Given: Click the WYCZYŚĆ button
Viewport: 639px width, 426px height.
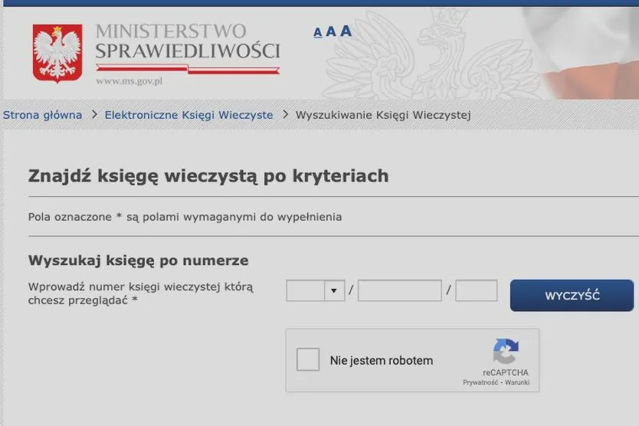Looking at the screenshot, I should (572, 296).
